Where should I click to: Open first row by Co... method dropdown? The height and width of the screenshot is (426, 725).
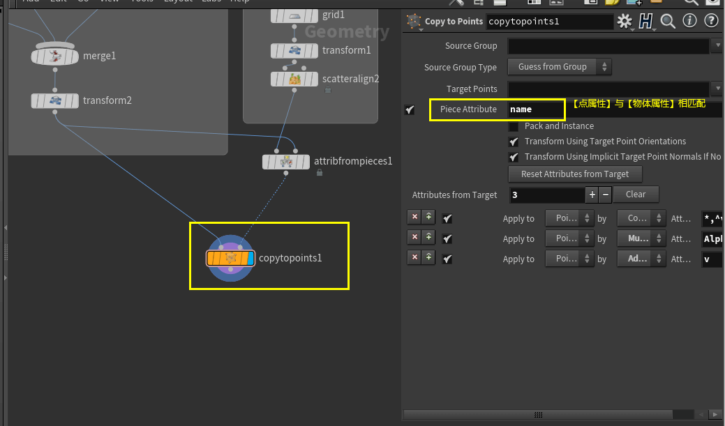pyautogui.click(x=641, y=218)
